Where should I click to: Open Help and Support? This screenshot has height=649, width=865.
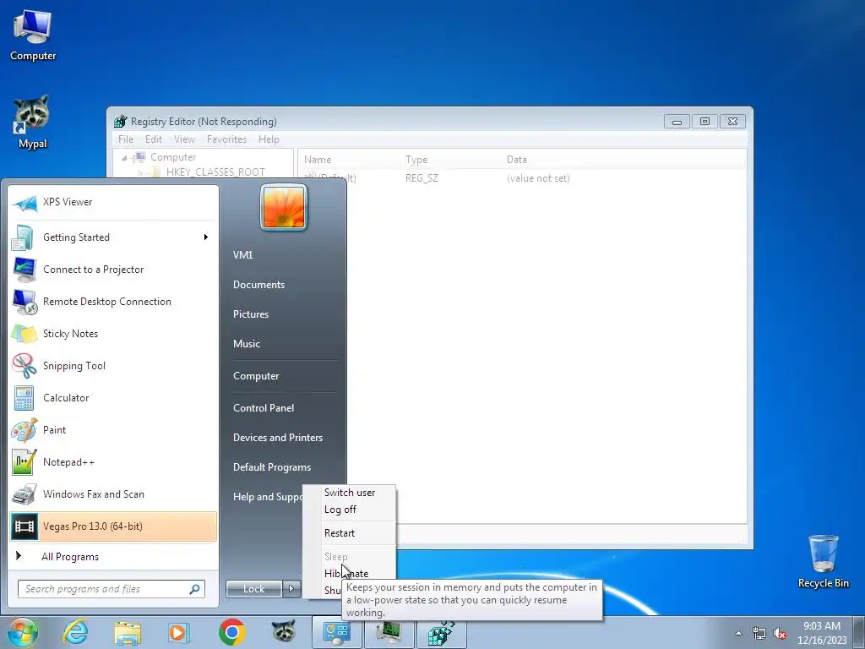[268, 497]
